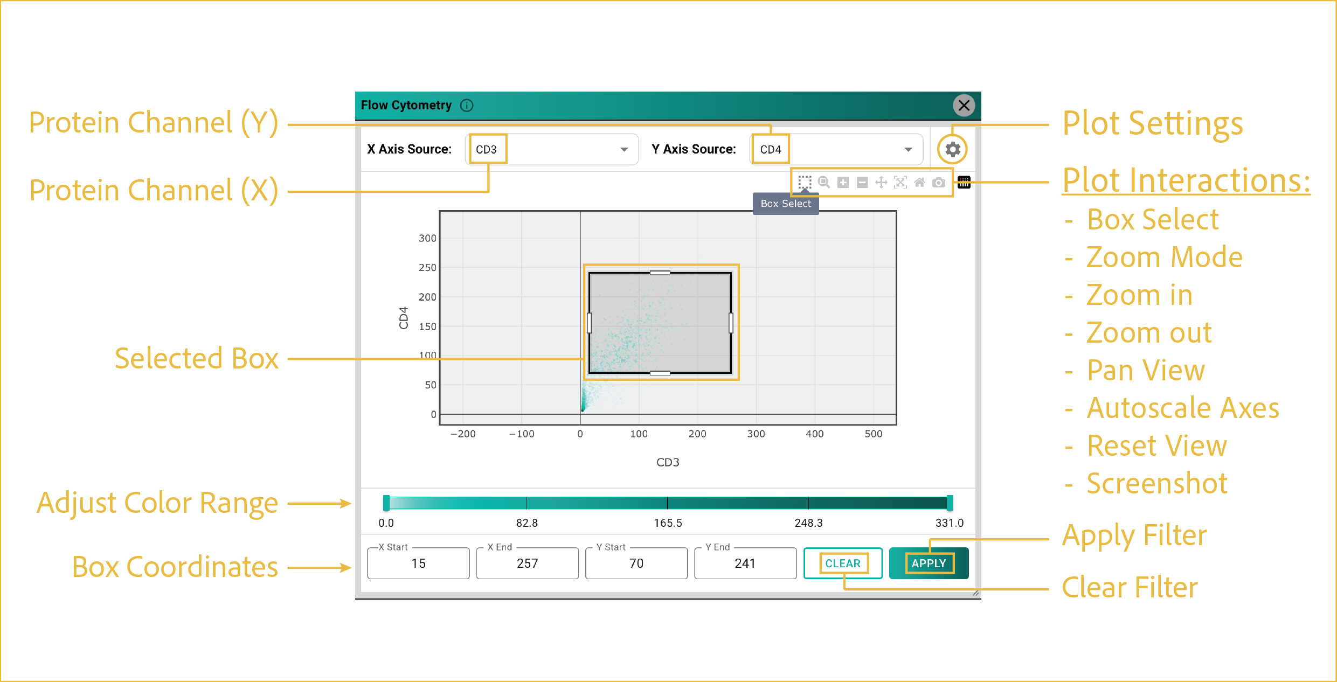This screenshot has width=1337, height=682.
Task: Edit the X Start field
Action: (418, 563)
